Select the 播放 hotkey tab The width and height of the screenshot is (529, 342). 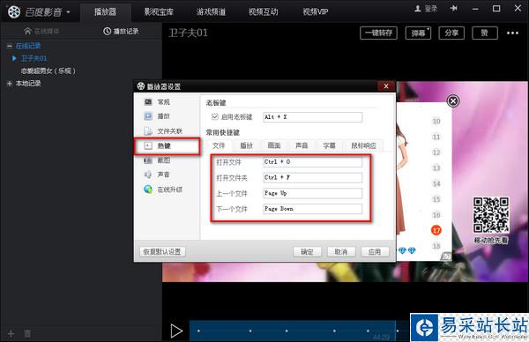(x=246, y=145)
